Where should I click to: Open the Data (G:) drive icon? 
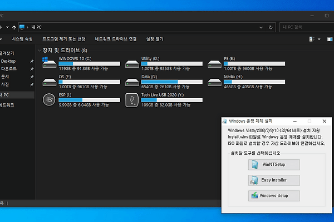(x=132, y=82)
